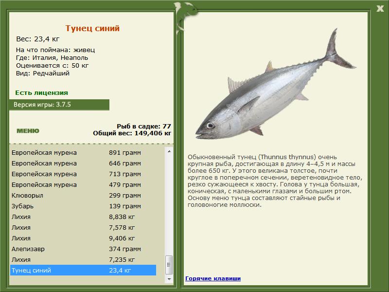Select Зубарь 139 грамм in the list

pos(83,206)
